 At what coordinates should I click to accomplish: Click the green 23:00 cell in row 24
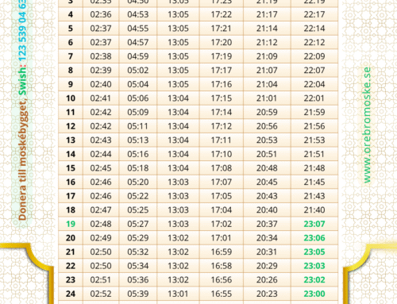[x=314, y=294]
